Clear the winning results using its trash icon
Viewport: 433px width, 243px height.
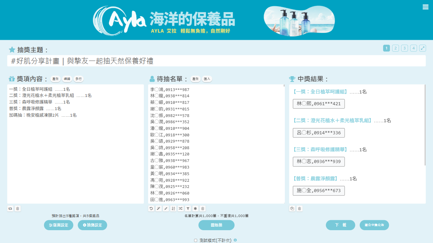(300, 208)
